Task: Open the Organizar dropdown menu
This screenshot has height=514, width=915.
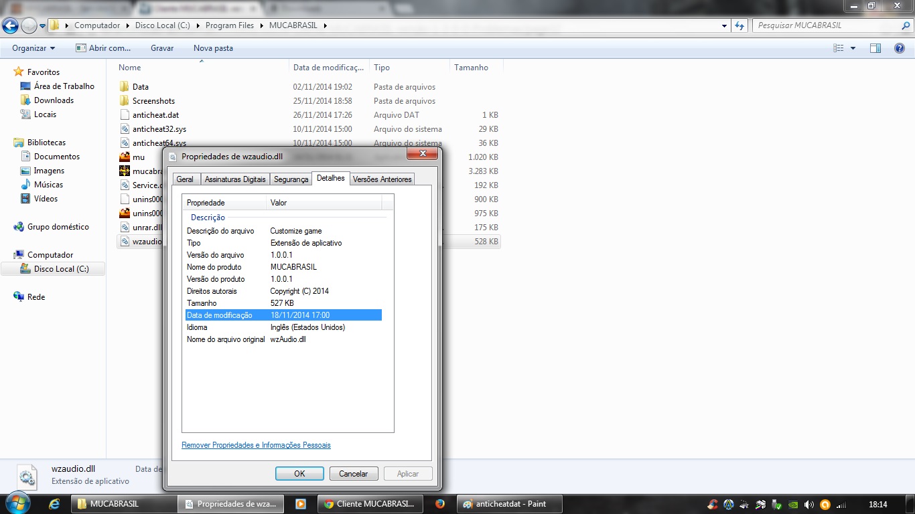Action: [33, 48]
